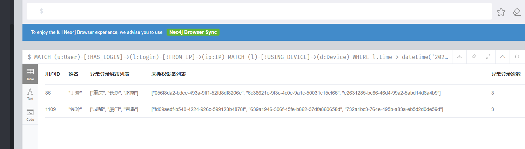Screen dimensions: 525x149
Task: Collapse the result frame with the chevron
Action: point(503,57)
